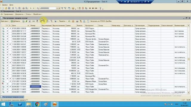Click the Save diskette icon in main toolbar
The height and width of the screenshot is (107, 191).
9,8
